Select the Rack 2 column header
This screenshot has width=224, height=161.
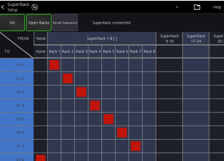click(68, 51)
